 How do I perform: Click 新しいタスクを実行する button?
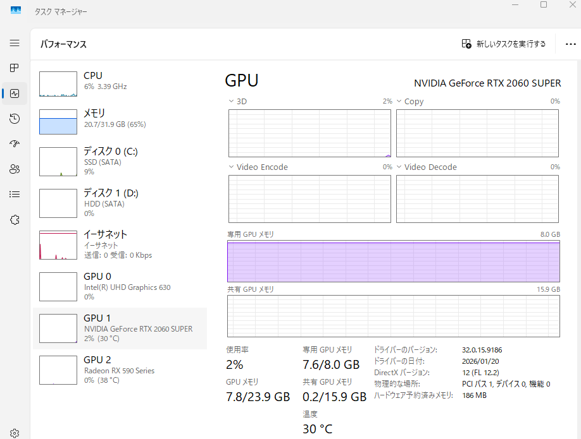(x=503, y=44)
